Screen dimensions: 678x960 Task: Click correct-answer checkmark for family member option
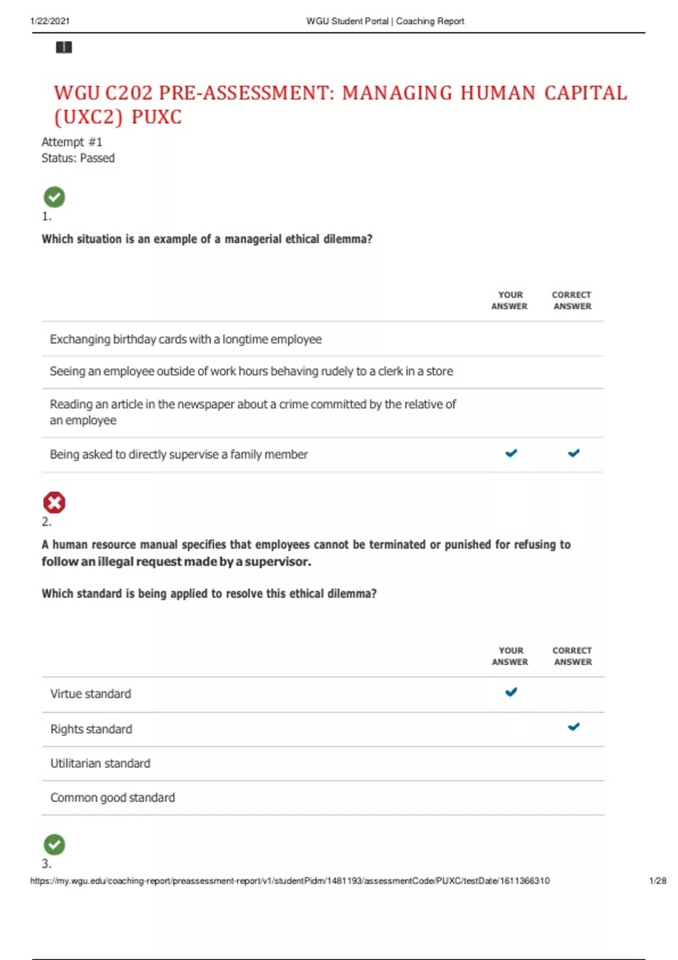coord(573,453)
